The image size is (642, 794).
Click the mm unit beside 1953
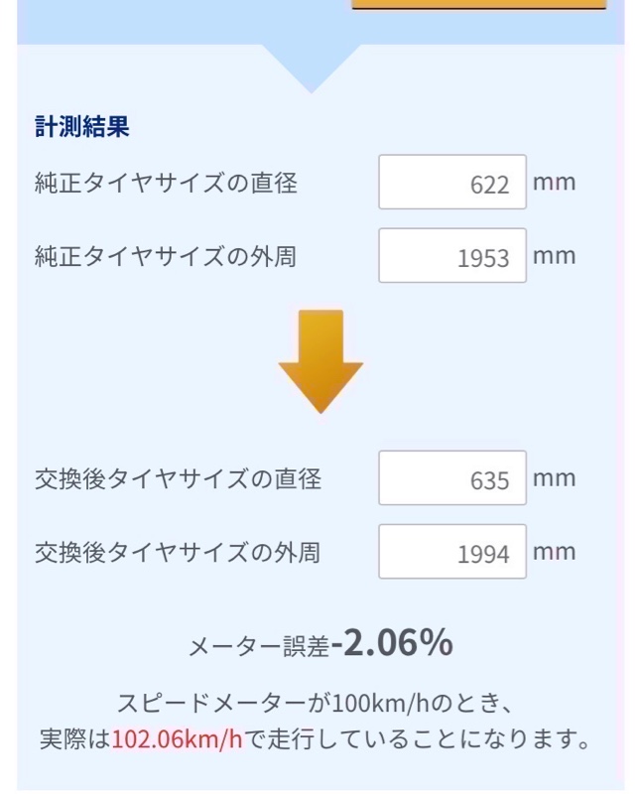pos(554,256)
